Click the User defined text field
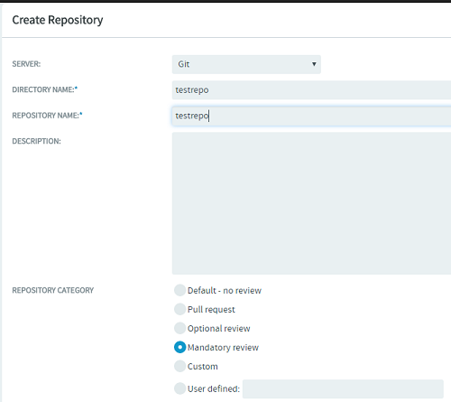This screenshot has height=402, width=451. tap(343, 388)
